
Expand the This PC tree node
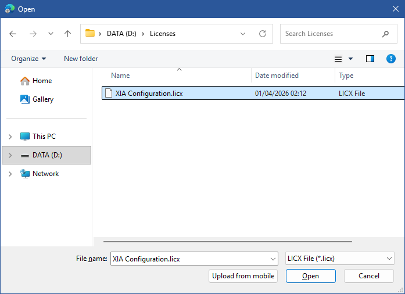[10, 137]
